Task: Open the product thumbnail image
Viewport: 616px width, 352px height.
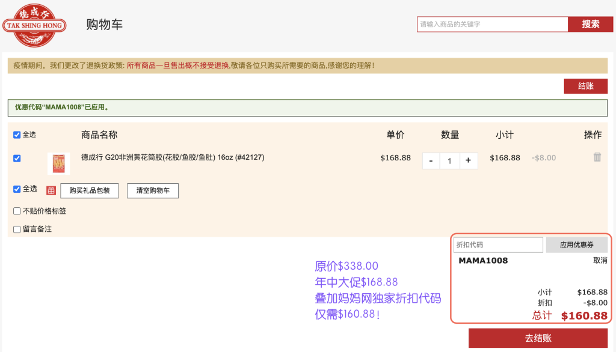Action: tap(58, 163)
